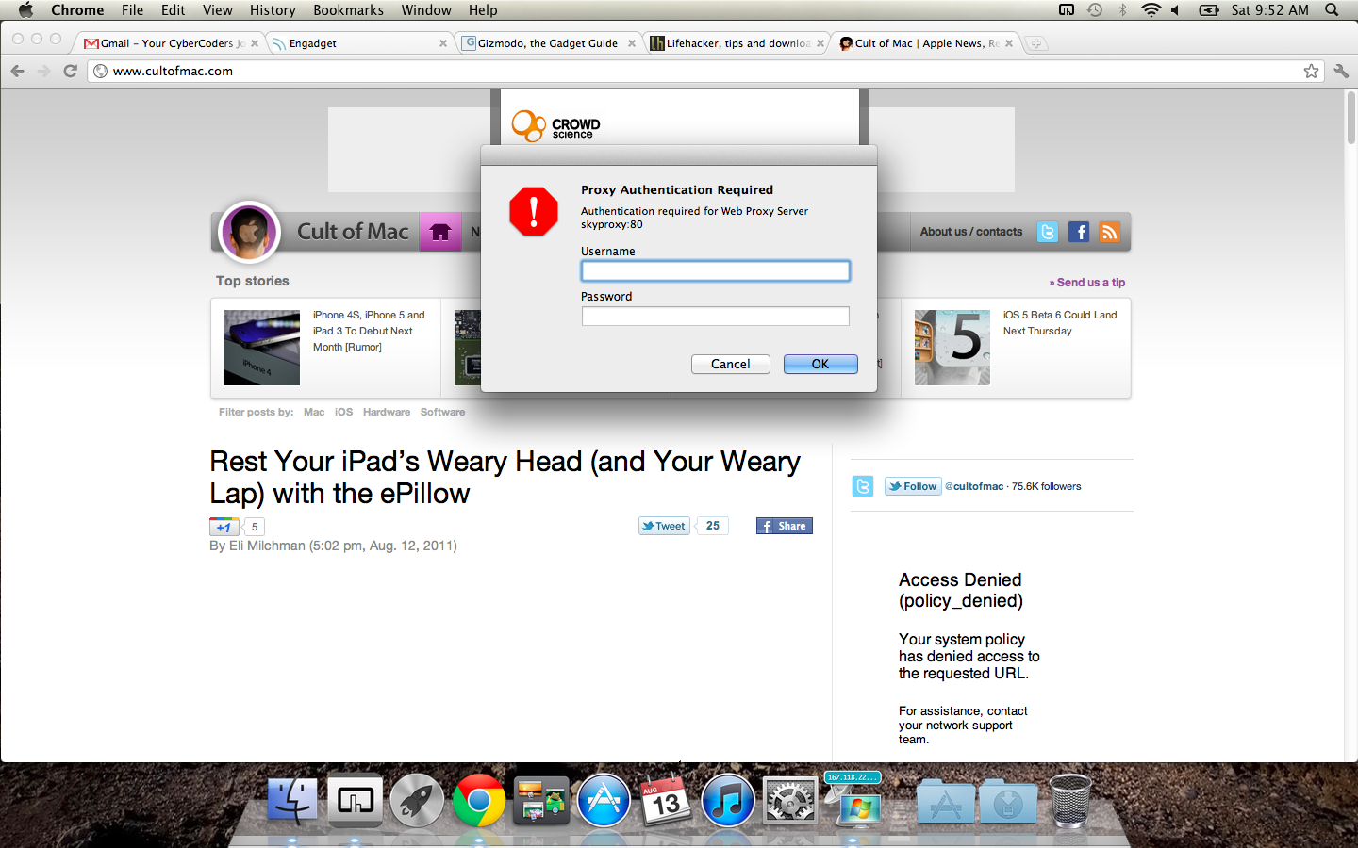Open the File menu
Screen dimensions: 1358x848
132,10
